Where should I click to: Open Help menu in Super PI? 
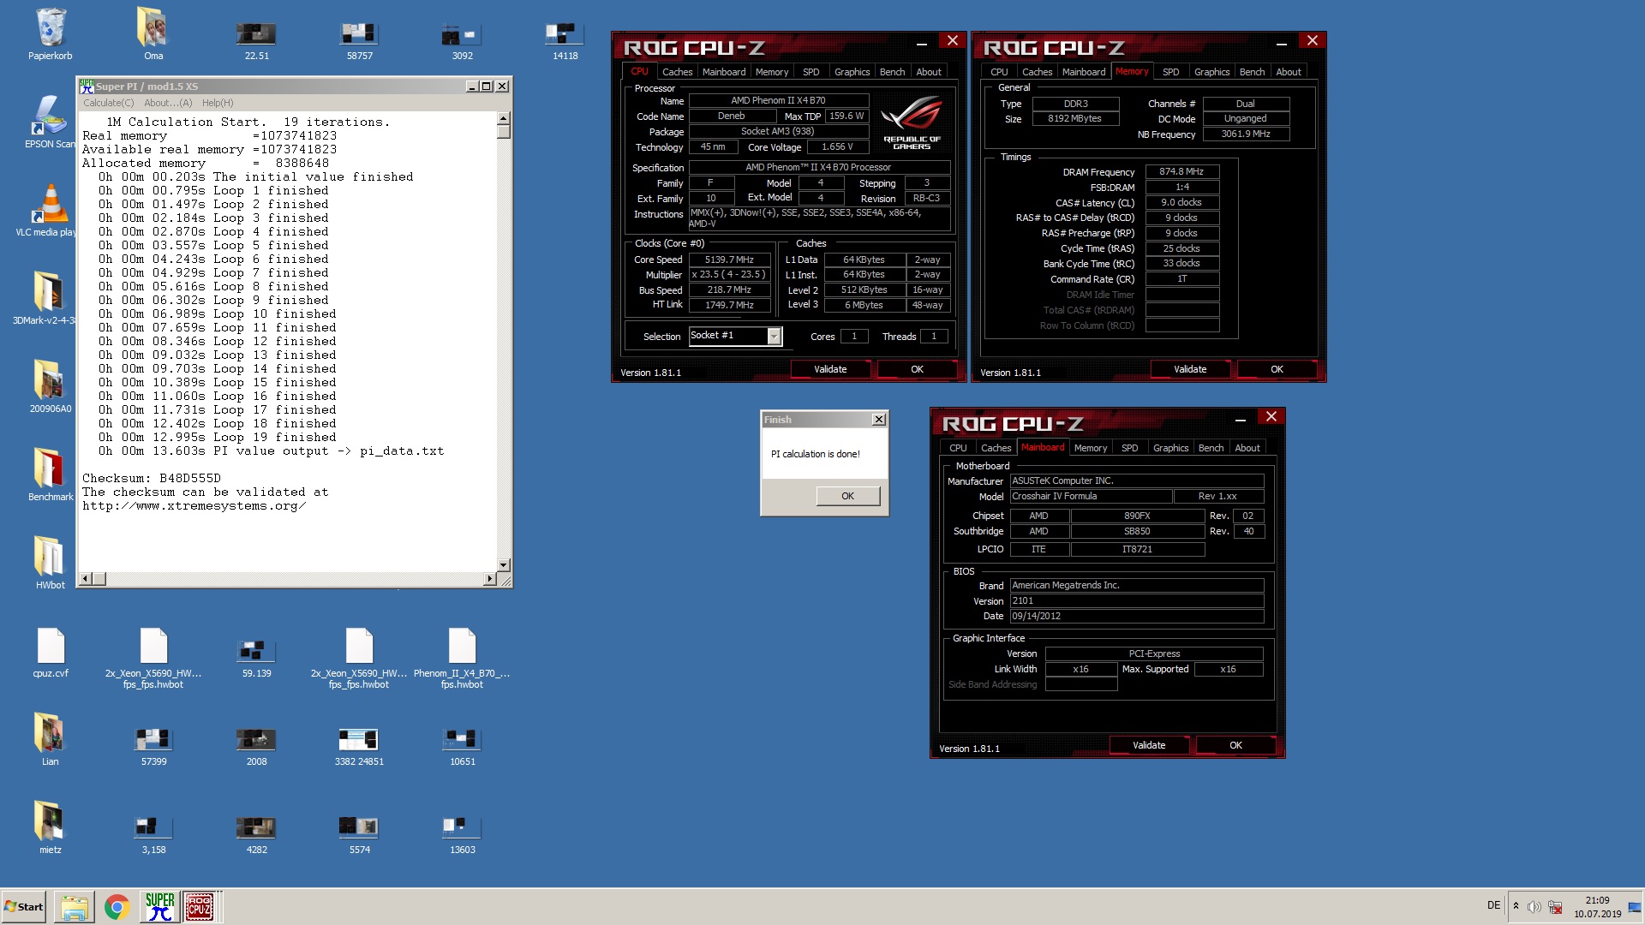click(x=218, y=103)
